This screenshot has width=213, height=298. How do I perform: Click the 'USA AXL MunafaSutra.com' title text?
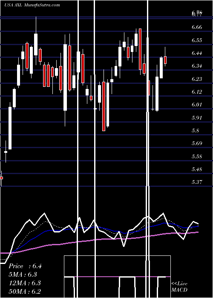pyautogui.click(x=32, y=5)
